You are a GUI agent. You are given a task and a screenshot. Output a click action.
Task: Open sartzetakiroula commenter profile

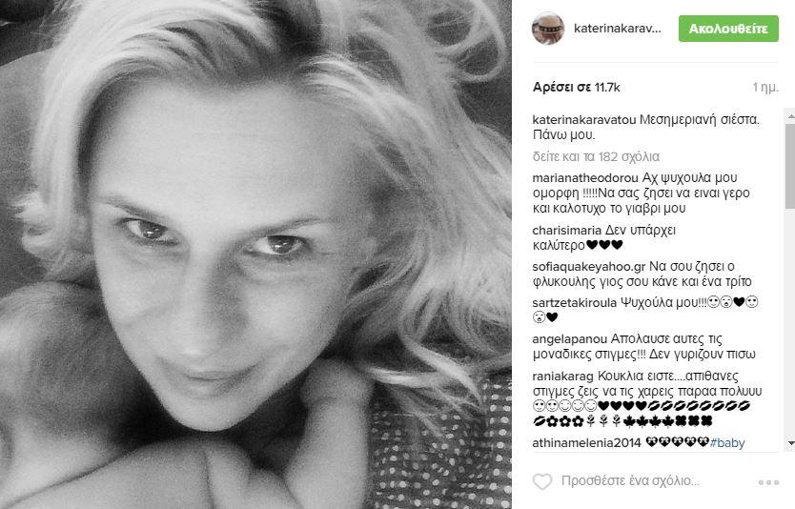click(x=575, y=303)
